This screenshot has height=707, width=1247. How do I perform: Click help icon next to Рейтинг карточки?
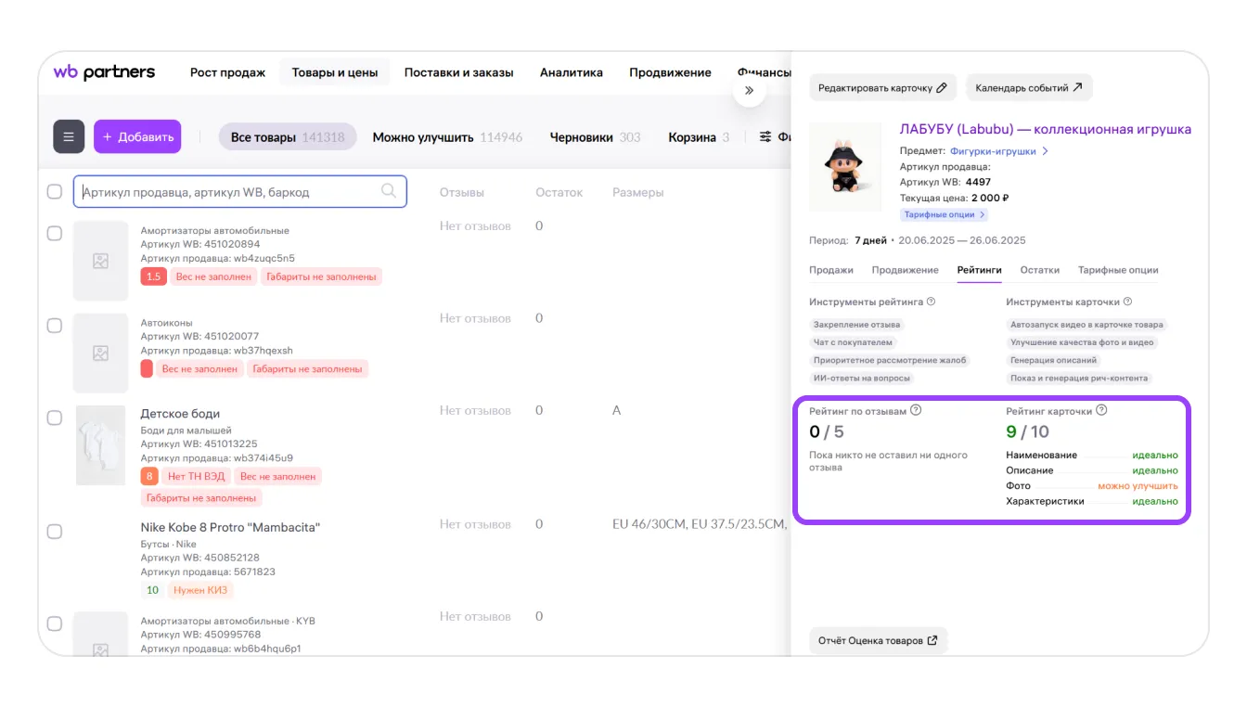coord(1101,410)
